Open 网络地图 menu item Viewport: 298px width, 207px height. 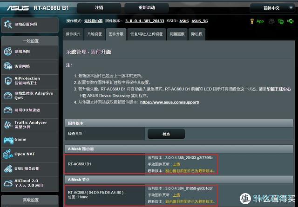(30, 52)
